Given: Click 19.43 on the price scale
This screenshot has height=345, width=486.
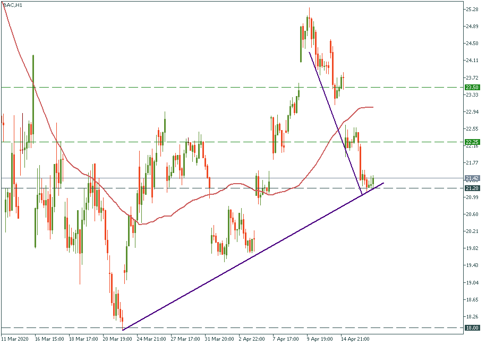Looking at the screenshot, I should (x=471, y=265).
